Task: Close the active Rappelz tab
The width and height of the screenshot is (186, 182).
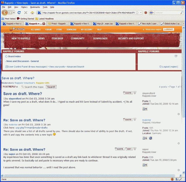Action: pos(44,24)
